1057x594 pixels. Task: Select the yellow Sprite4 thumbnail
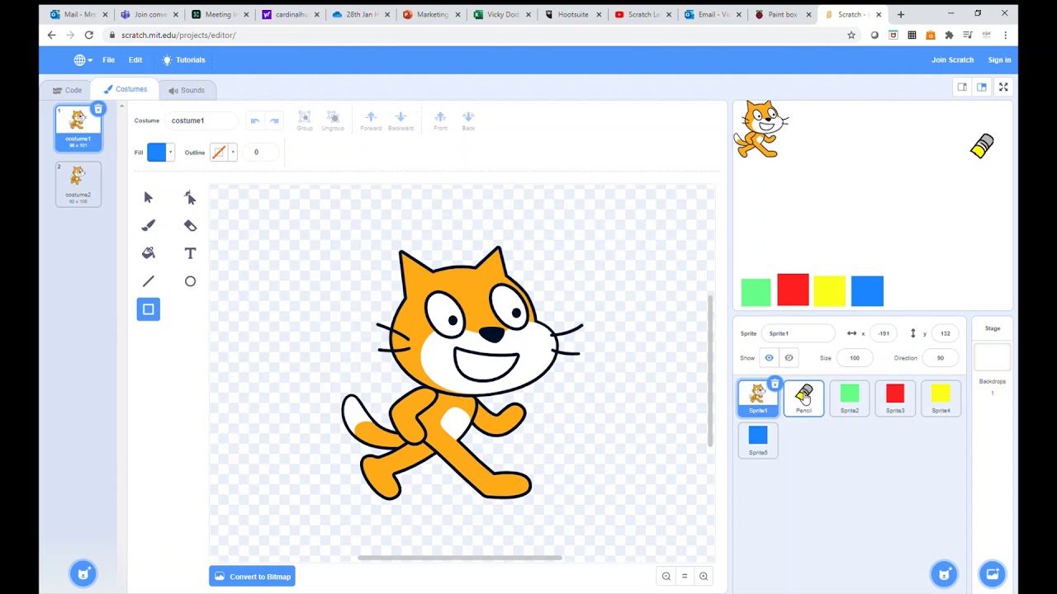click(941, 398)
